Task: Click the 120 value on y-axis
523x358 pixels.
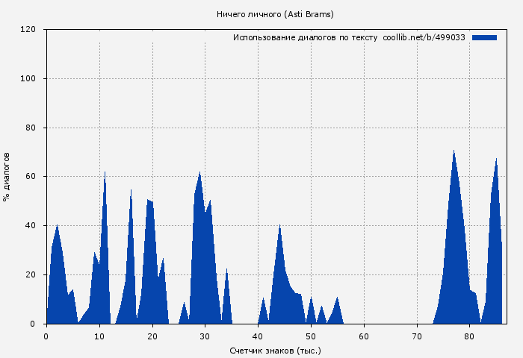Action: tap(28, 30)
